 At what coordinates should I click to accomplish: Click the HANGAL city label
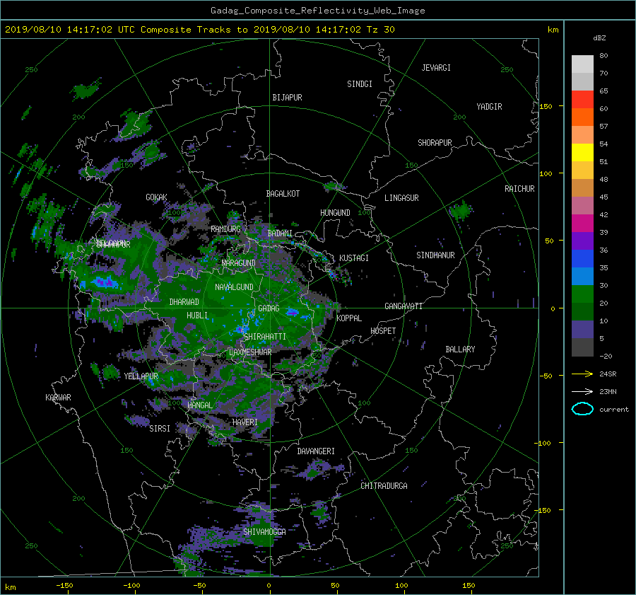click(x=200, y=405)
